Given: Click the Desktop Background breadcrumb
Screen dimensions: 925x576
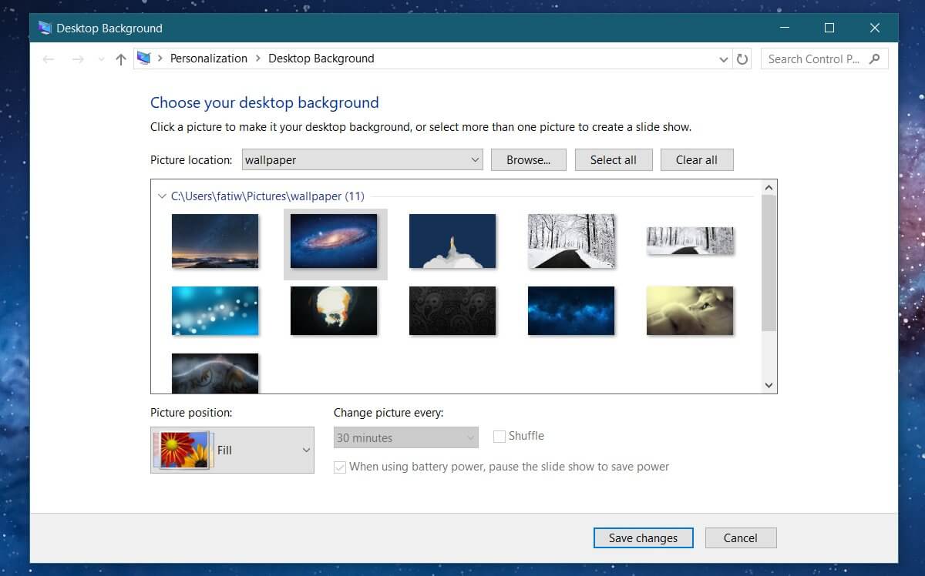Looking at the screenshot, I should 321,59.
